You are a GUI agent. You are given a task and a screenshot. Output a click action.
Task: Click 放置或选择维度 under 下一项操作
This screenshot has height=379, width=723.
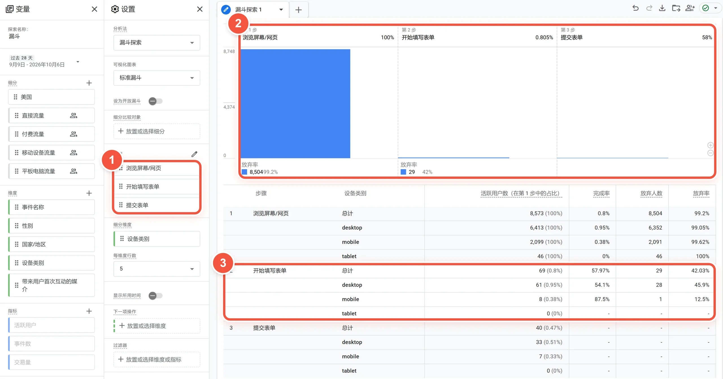(157, 326)
